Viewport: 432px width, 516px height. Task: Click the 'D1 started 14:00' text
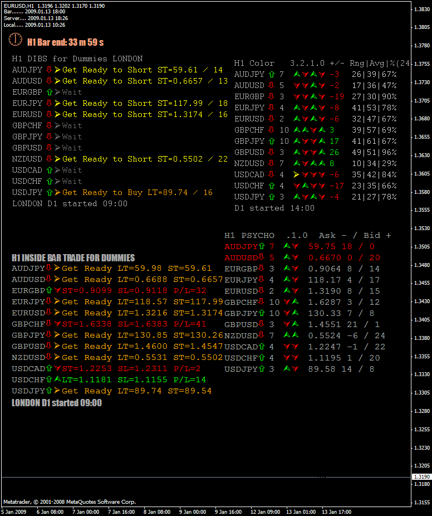(274, 208)
